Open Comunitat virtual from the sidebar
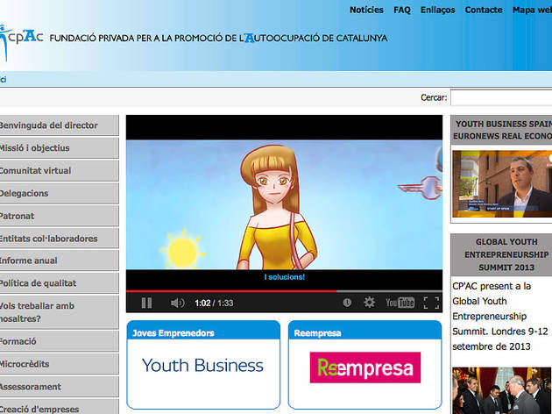The height and width of the screenshot is (414, 552). pos(60,170)
